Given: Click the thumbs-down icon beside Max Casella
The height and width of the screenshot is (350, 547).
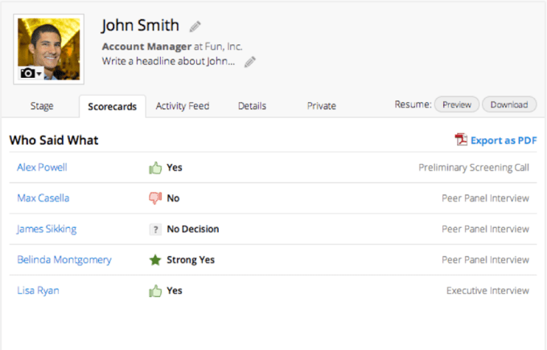Looking at the screenshot, I should point(155,198).
